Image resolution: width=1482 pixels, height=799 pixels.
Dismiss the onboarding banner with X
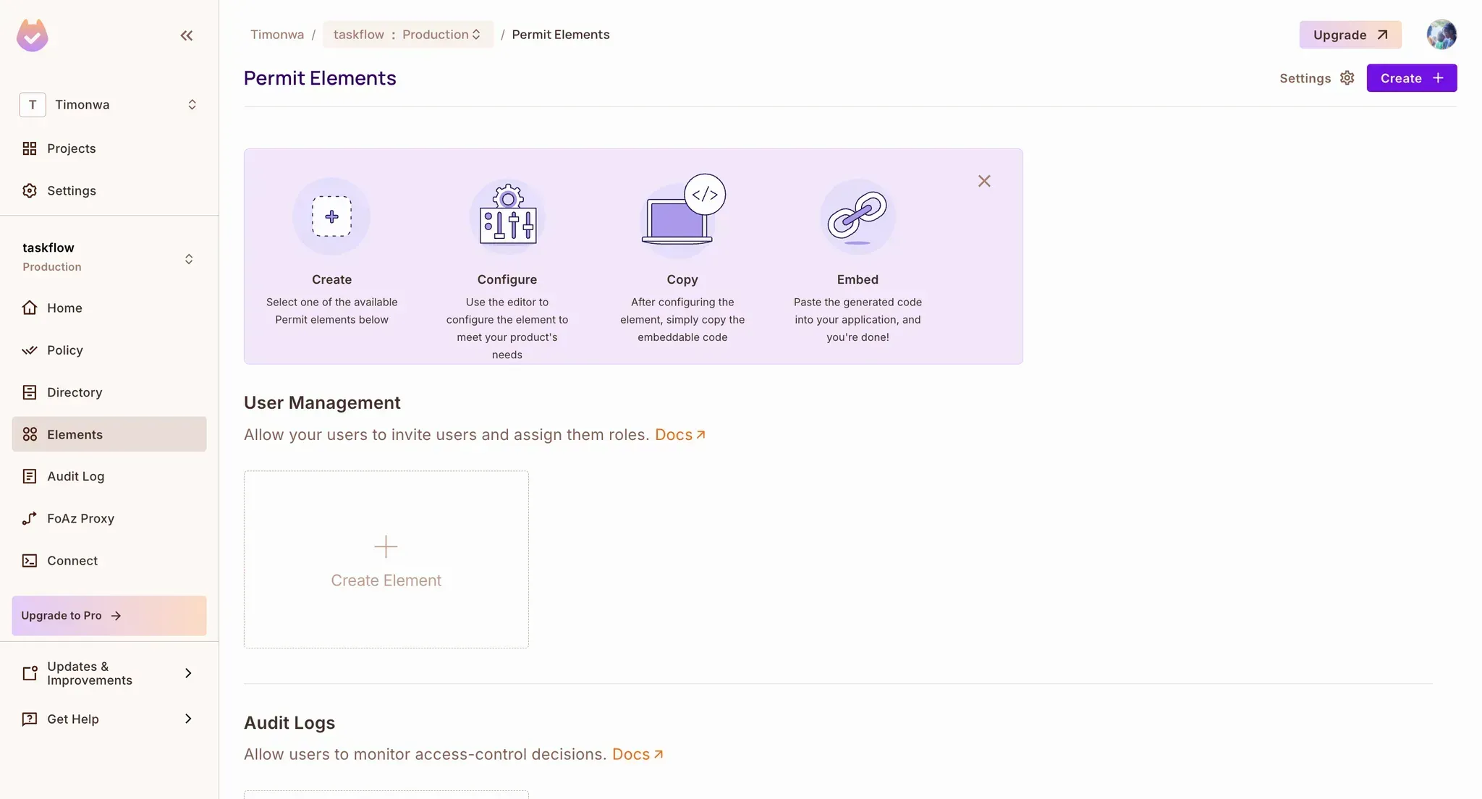pyautogui.click(x=984, y=181)
